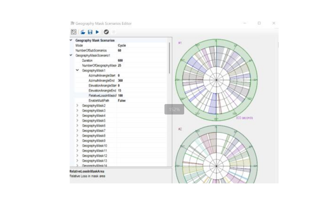
Task: Collapse the Geography Mask Scenarios section
Action: click(71, 41)
